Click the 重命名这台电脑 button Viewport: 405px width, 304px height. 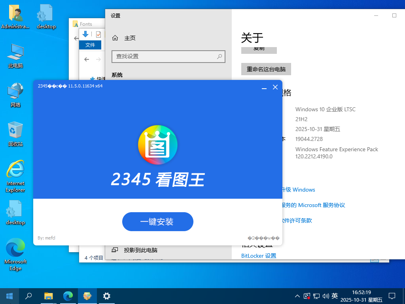tap(266, 69)
